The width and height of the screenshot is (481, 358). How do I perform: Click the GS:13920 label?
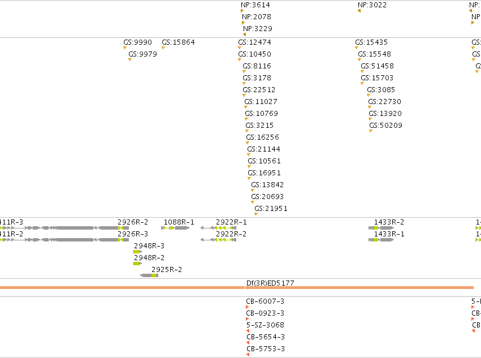[385, 114]
